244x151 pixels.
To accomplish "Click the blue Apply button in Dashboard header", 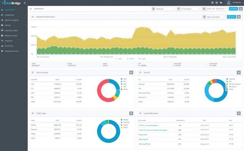I will click(233, 9).
